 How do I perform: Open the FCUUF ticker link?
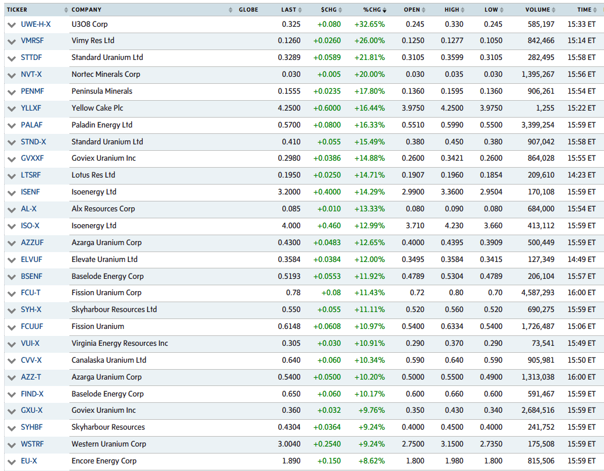click(32, 327)
